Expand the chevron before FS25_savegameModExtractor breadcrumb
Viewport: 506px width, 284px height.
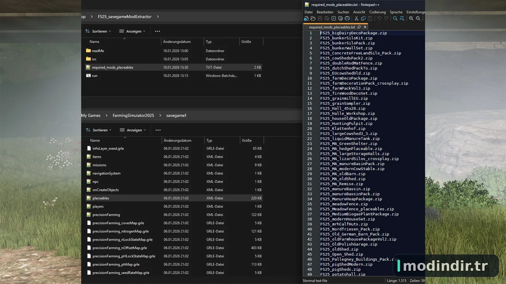tap(92, 17)
